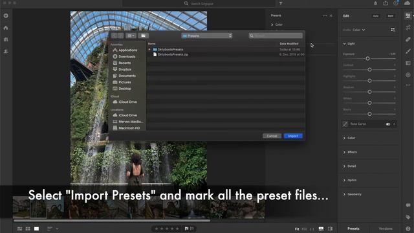This screenshot has height=233, width=414.
Task: Open the view options dropdown in dialog
Action: click(x=131, y=36)
